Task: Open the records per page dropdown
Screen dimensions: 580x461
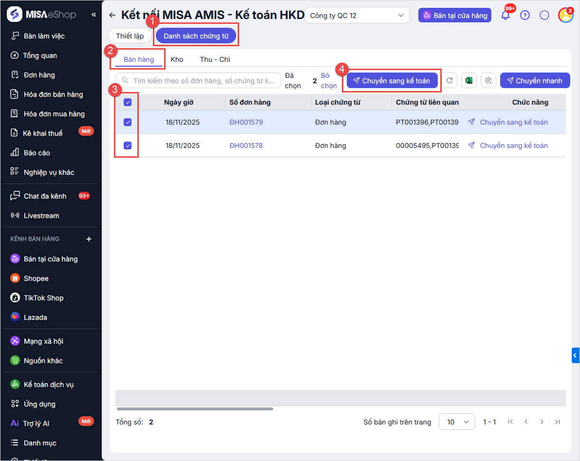Action: tap(457, 422)
